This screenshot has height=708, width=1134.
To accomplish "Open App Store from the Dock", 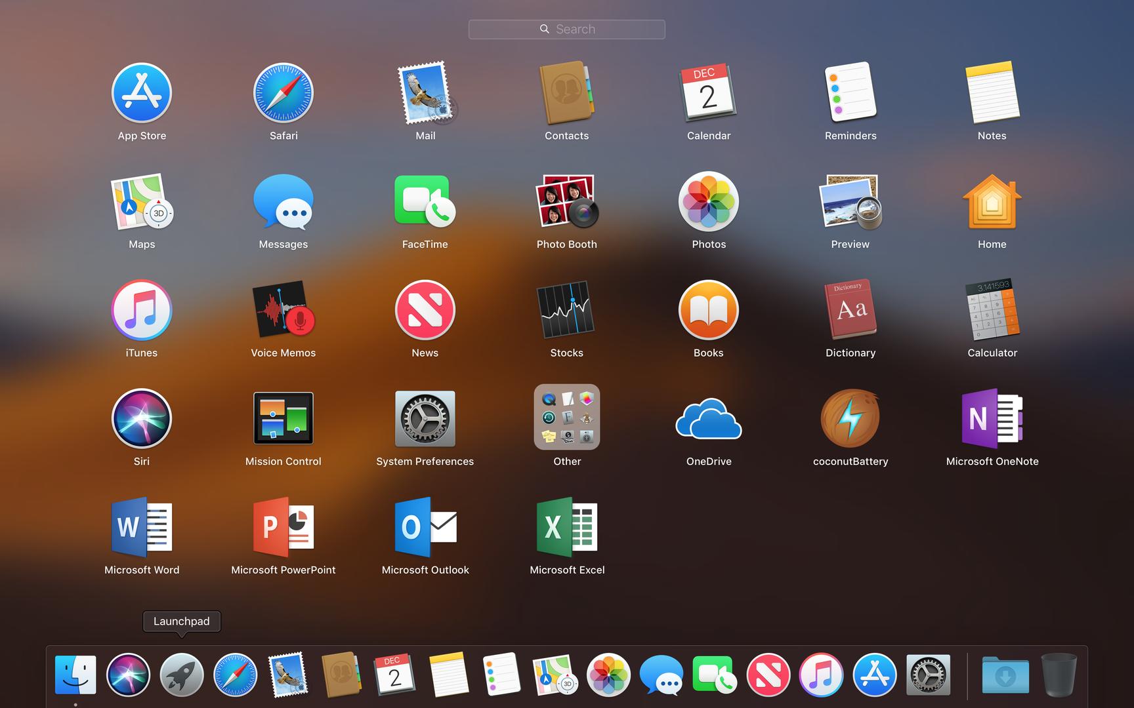I will coord(875,675).
